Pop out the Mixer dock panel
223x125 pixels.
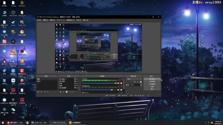[x=124, y=76]
